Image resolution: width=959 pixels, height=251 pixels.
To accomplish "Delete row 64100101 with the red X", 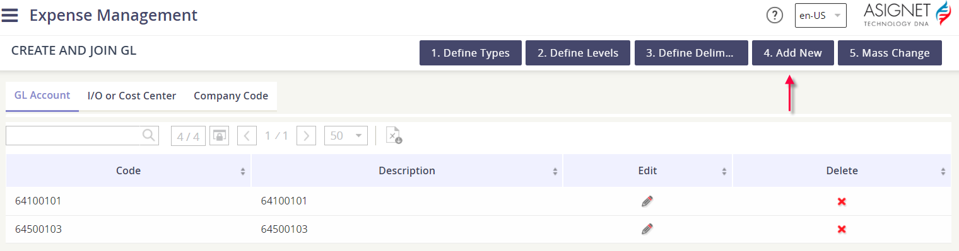I will 842,201.
